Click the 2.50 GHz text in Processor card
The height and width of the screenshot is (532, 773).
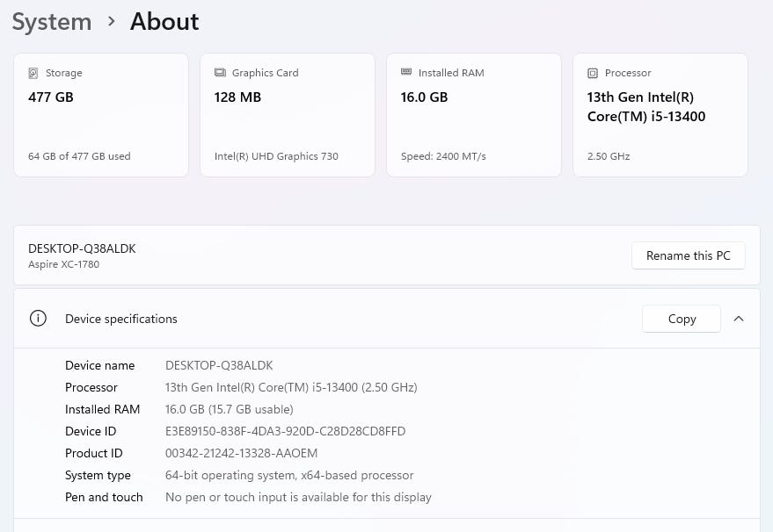[609, 156]
